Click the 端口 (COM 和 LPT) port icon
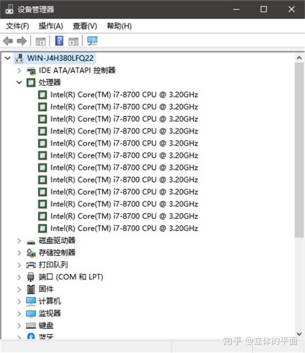Screen dimensions: 305x353 [x=31, y=277]
